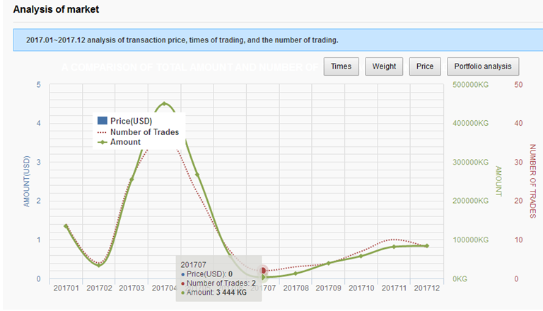This screenshot has height=311, width=543.
Task: Select the Amount peak marker at 201704
Action: 164,104
